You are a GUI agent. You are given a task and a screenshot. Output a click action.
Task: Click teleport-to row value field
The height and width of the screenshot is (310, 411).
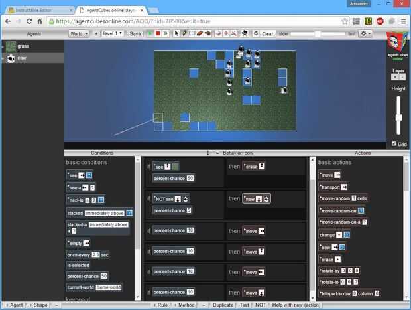click(355, 293)
